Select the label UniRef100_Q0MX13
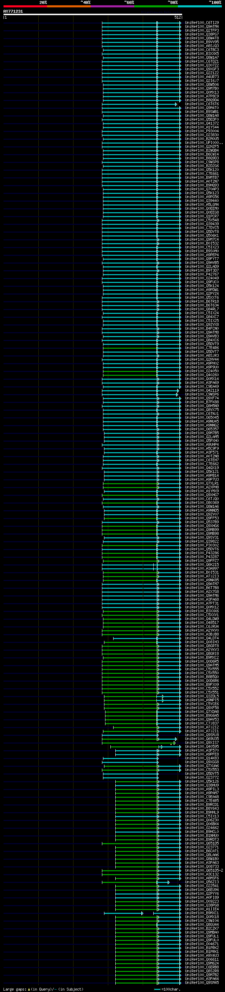The height and width of the screenshot is (992, 225). (202, 93)
